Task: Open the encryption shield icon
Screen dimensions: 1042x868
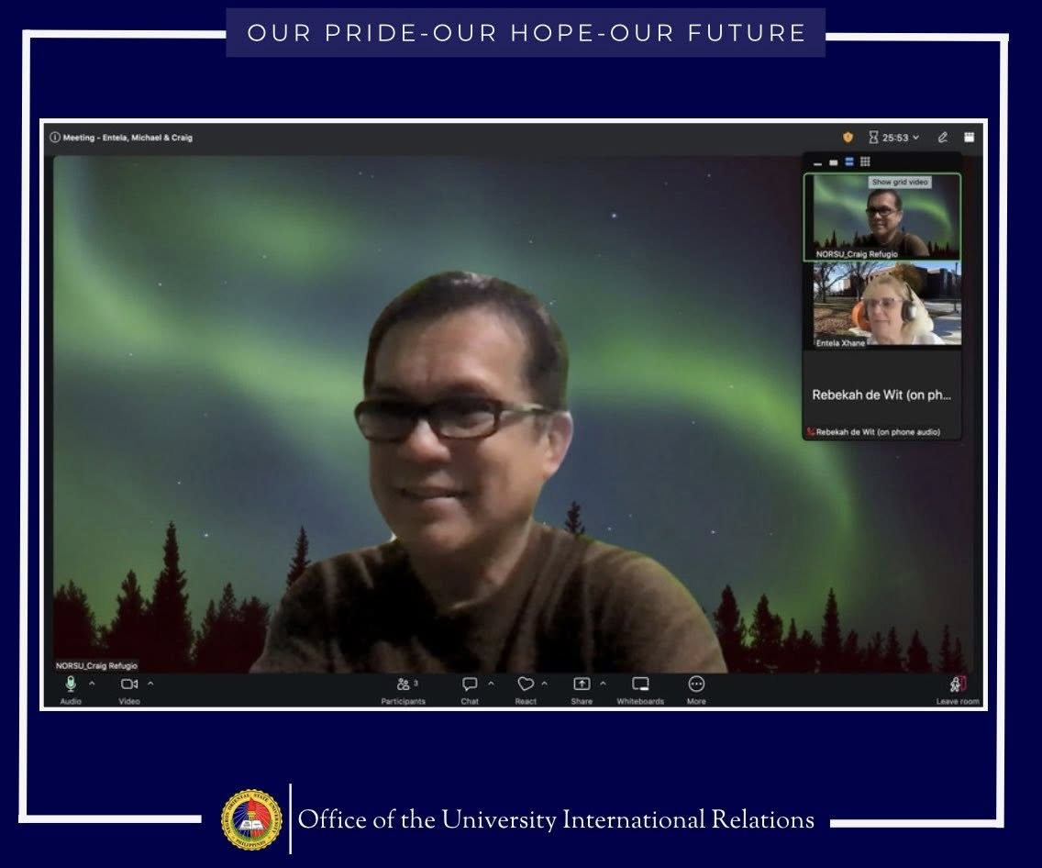Action: [848, 137]
